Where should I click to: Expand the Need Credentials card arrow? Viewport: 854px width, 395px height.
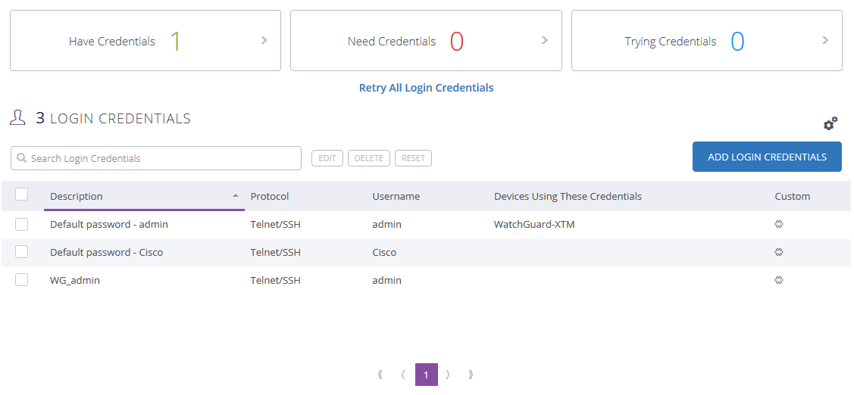tap(545, 41)
